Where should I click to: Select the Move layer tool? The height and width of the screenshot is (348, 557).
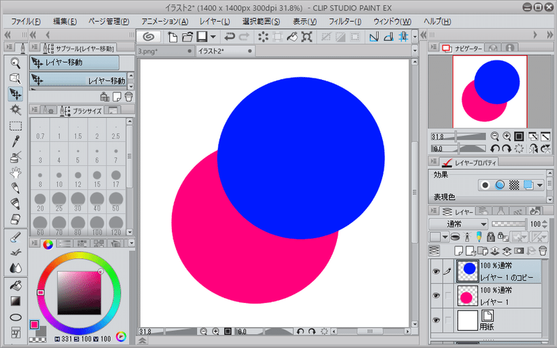click(15, 94)
